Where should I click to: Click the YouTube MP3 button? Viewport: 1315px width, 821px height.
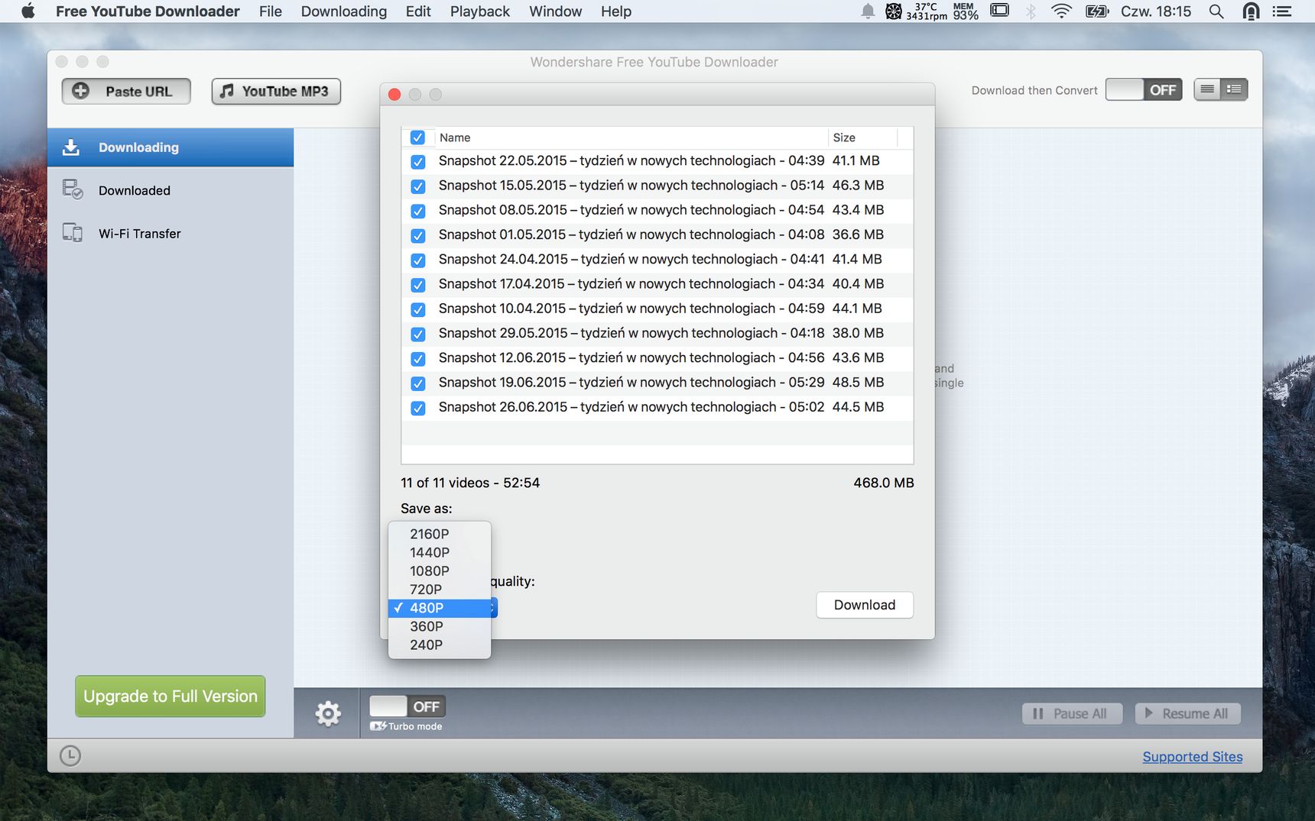point(276,91)
